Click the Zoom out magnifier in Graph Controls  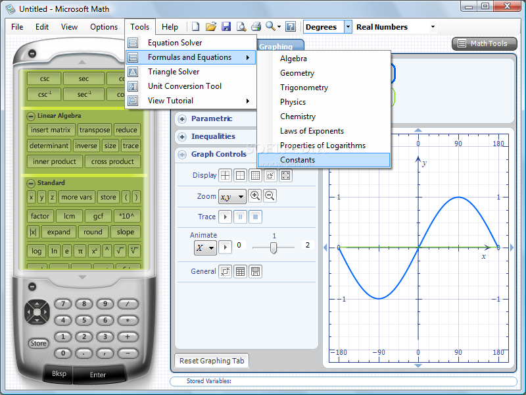click(270, 196)
